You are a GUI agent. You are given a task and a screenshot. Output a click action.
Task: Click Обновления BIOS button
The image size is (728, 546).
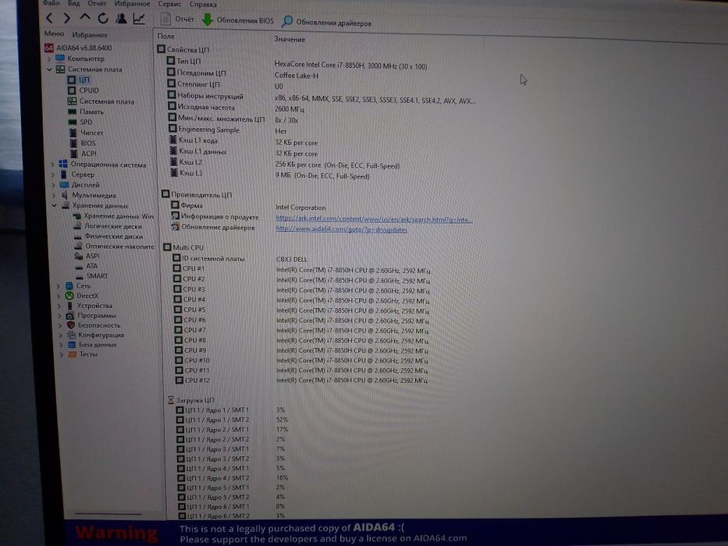(x=238, y=20)
